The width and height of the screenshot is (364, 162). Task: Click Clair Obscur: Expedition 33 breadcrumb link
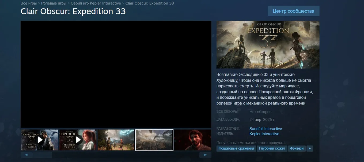(x=150, y=3)
